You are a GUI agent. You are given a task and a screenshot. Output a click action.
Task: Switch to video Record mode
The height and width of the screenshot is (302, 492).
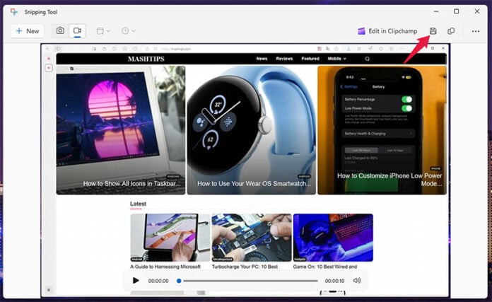click(77, 31)
